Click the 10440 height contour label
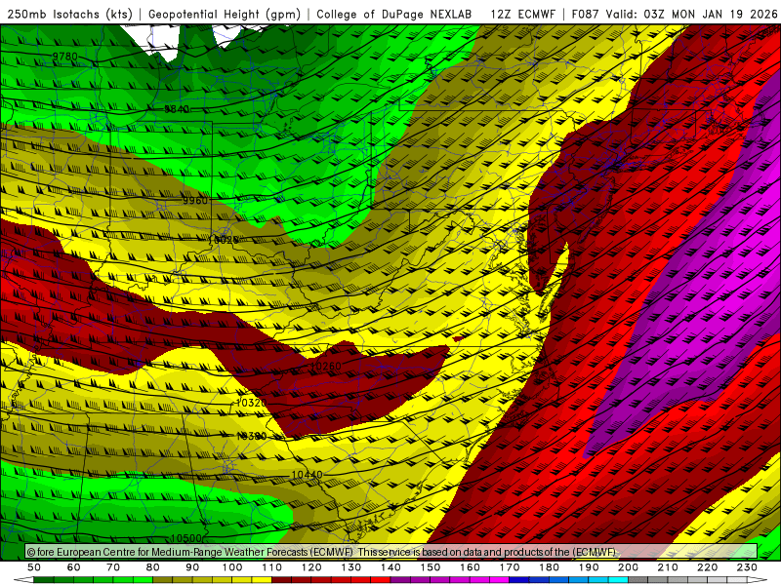Screen dimensions: 781x585 point(307,475)
